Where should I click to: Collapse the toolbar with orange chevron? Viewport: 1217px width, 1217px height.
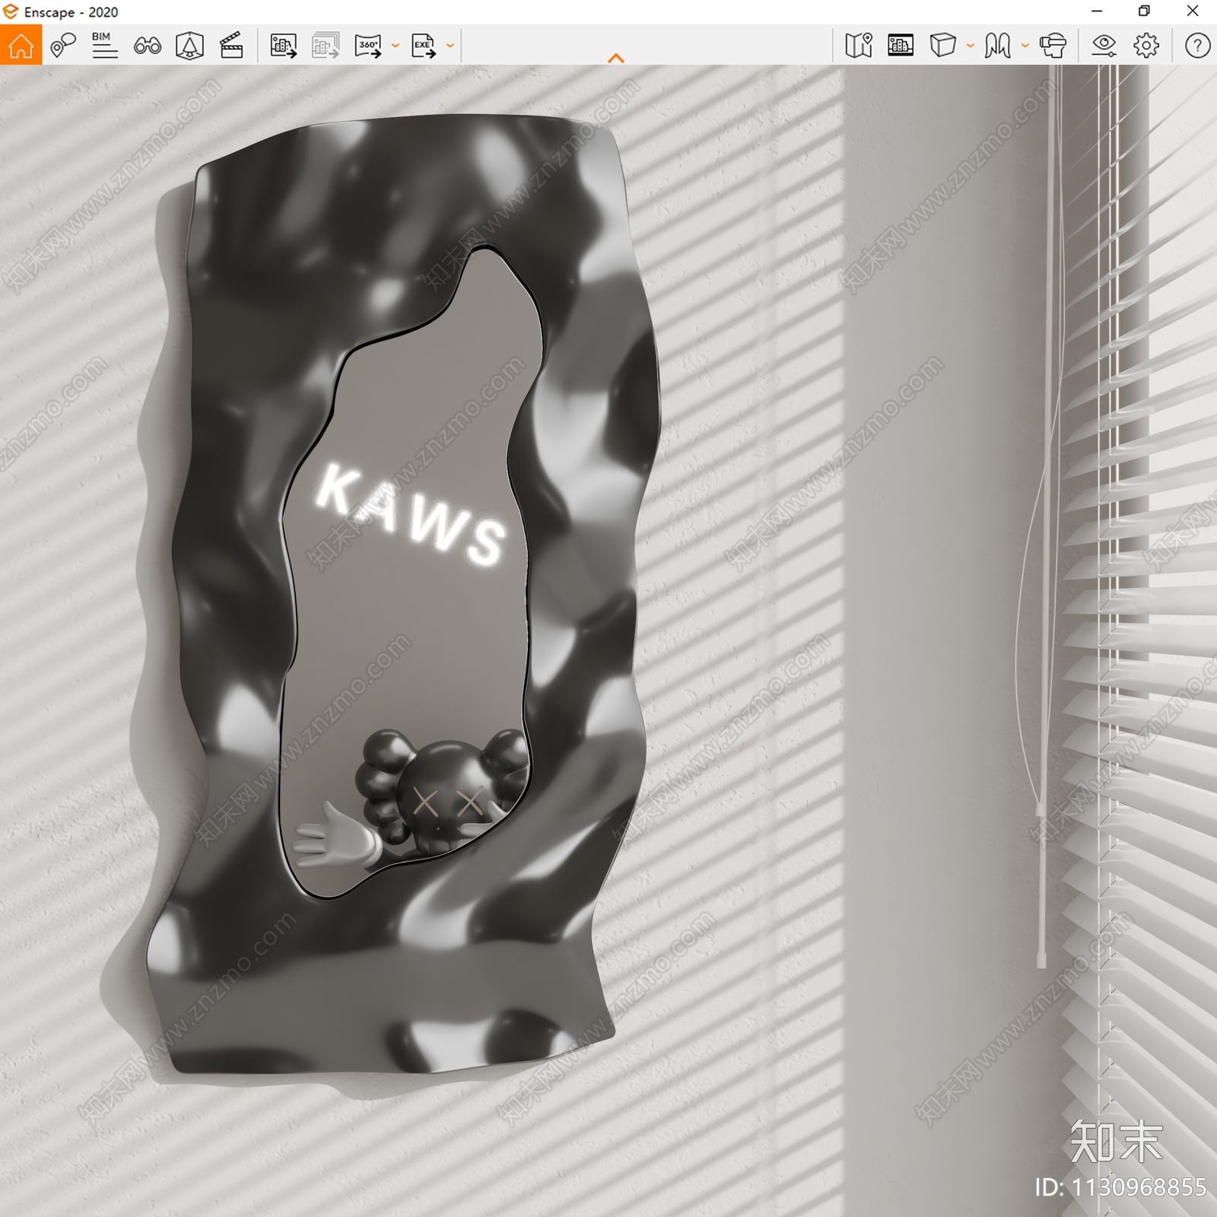coord(616,58)
